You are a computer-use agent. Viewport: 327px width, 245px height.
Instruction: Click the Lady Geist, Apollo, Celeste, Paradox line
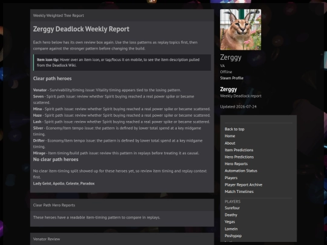(x=64, y=183)
